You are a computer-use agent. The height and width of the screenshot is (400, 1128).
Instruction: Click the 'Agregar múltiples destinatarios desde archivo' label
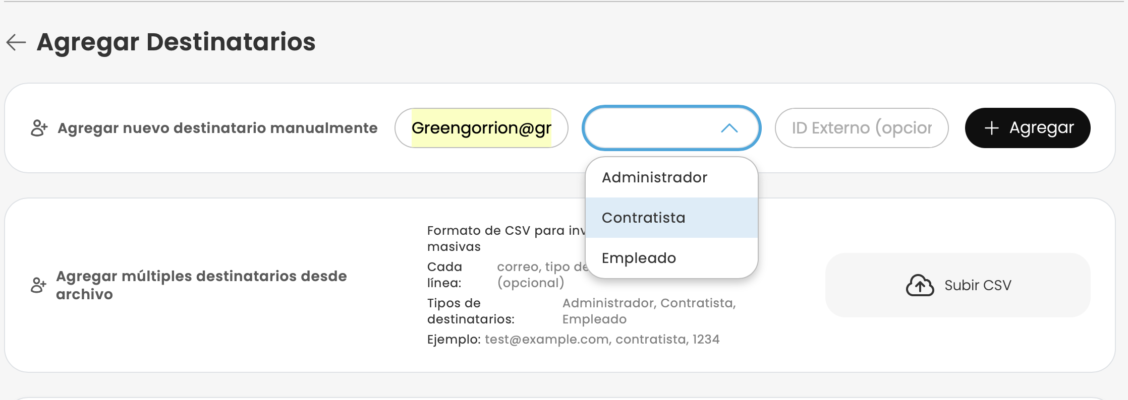click(x=201, y=285)
